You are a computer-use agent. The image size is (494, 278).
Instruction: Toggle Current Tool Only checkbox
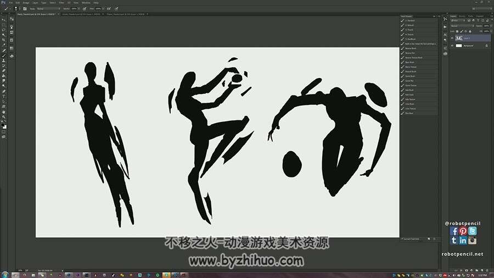point(402,239)
